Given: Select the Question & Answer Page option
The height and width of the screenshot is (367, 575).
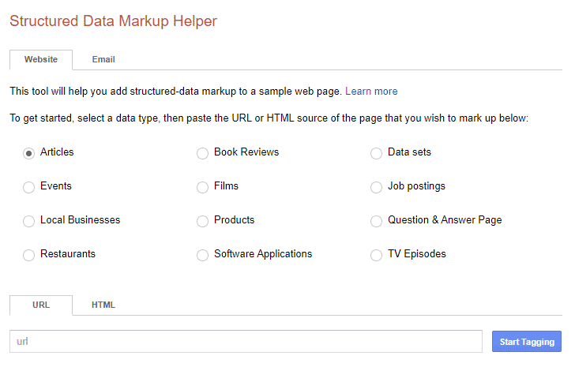Looking at the screenshot, I should pos(376,221).
